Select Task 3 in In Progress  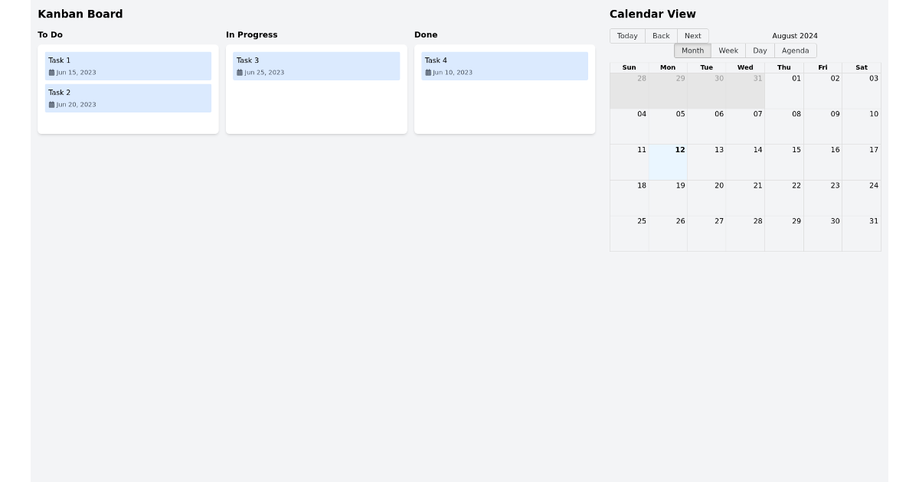[x=316, y=66]
